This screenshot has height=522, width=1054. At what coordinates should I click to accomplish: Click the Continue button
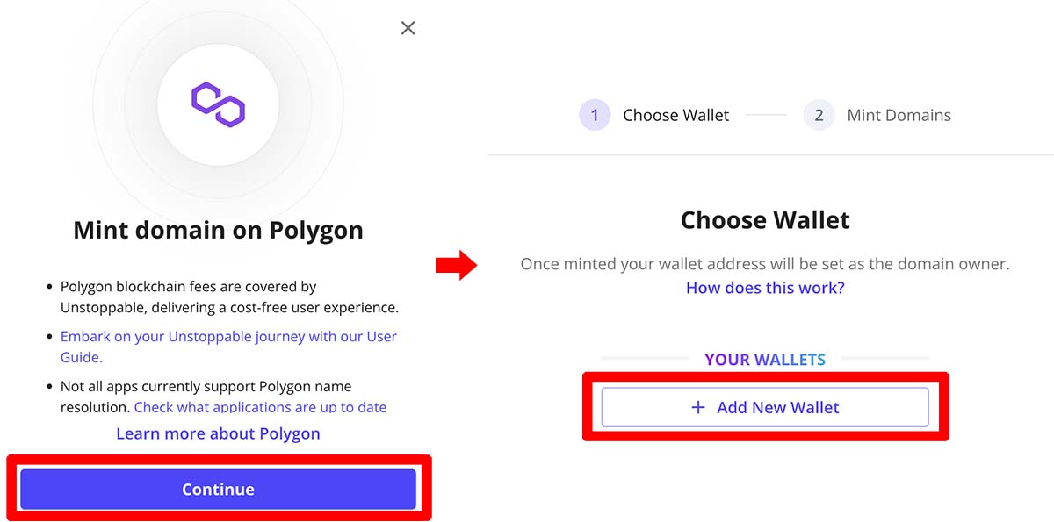click(218, 490)
